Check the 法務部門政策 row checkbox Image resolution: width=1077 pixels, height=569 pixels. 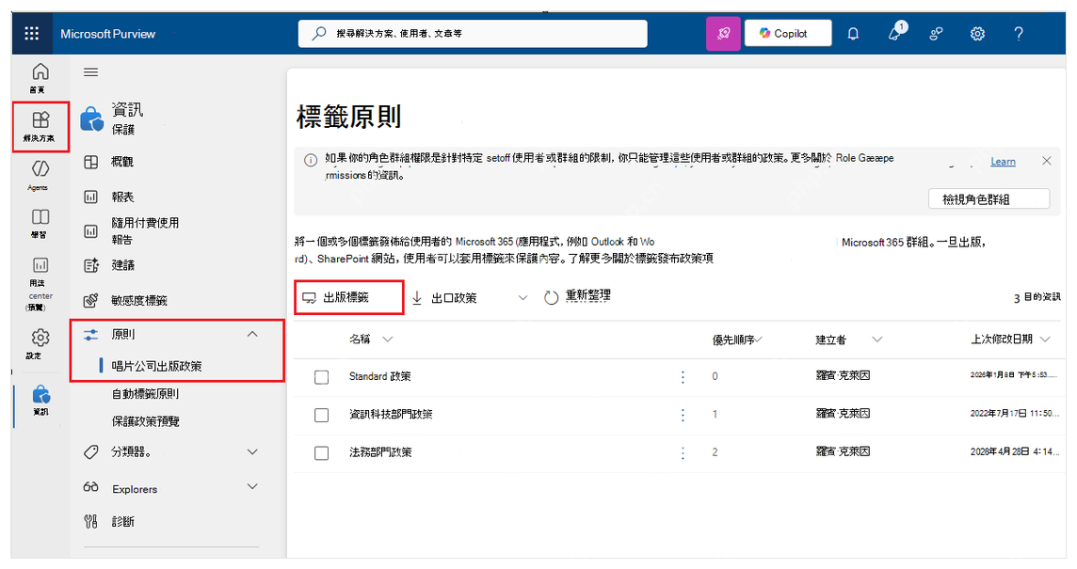click(x=321, y=453)
